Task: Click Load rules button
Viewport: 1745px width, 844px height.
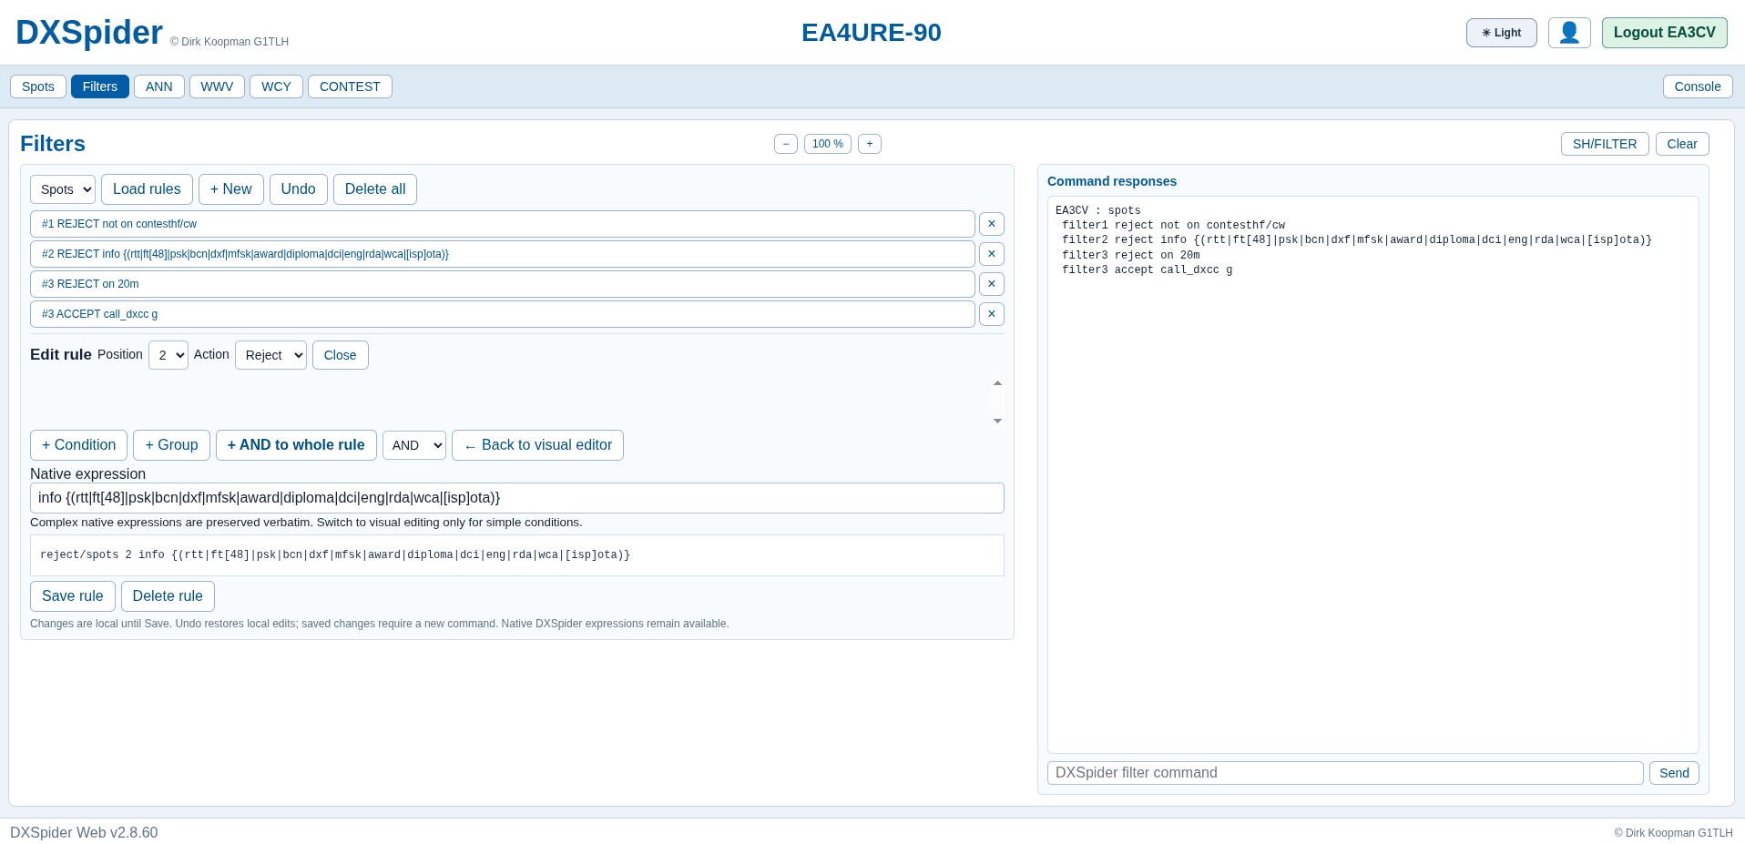Action: coord(147,189)
